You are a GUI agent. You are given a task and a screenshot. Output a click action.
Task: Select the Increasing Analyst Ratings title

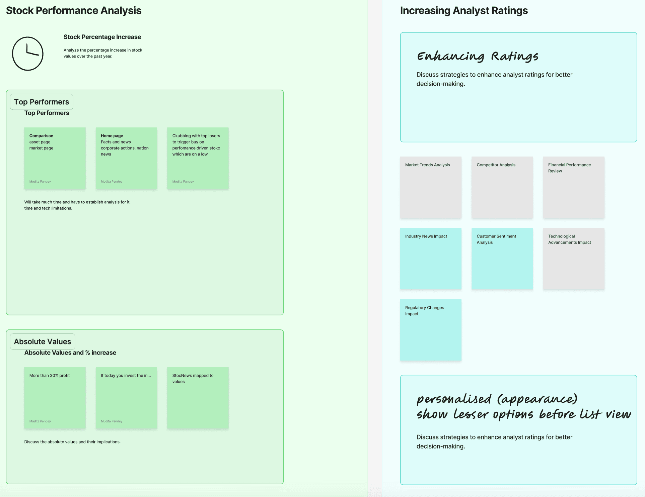coord(464,10)
